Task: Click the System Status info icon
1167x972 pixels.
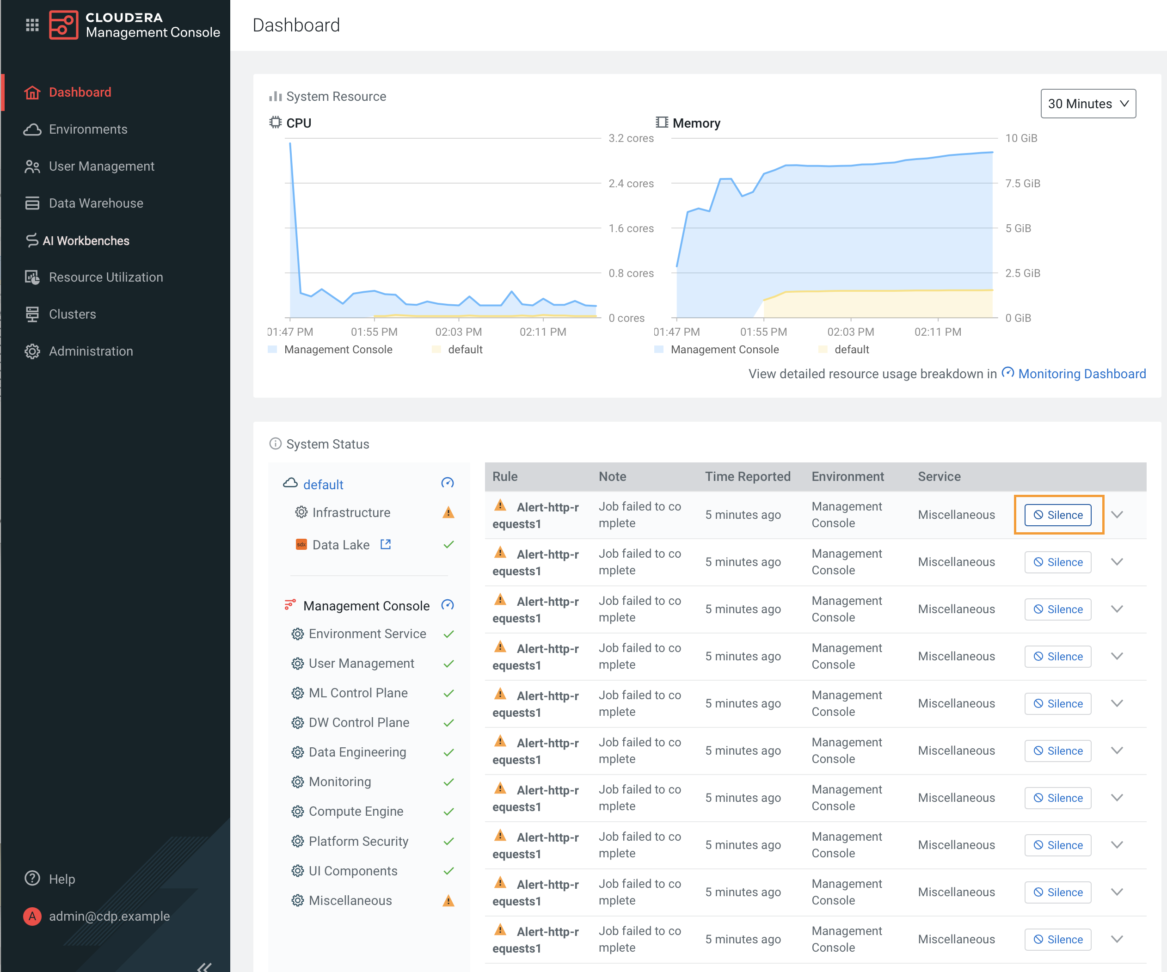Action: click(x=275, y=443)
